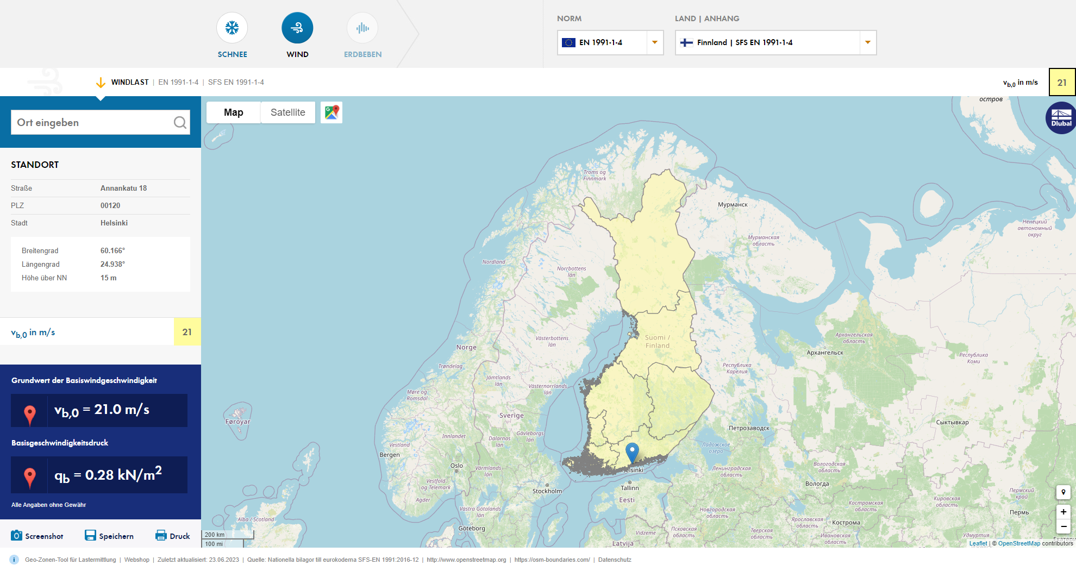Click the Screenshot camera icon

16,535
